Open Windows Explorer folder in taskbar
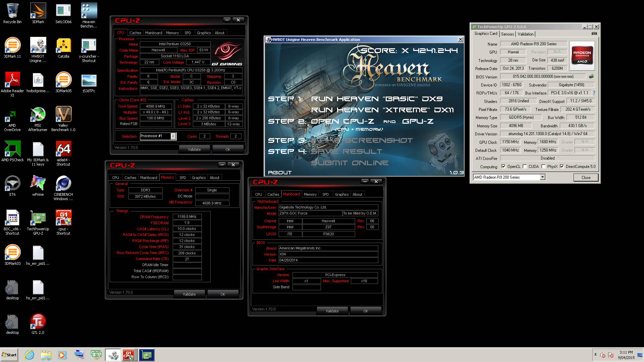This screenshot has height=362, width=644. [46, 355]
